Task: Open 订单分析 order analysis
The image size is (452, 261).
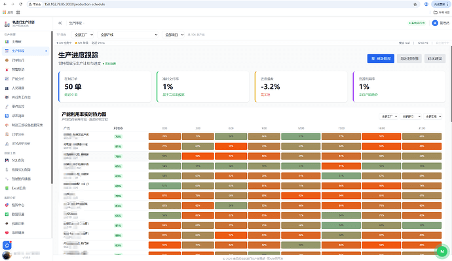Action: point(26,134)
